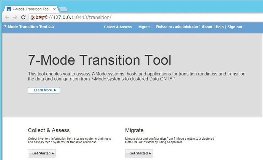Screen dimensions: 263x160
Task: Click the Migrate section heading
Action: click(134, 130)
